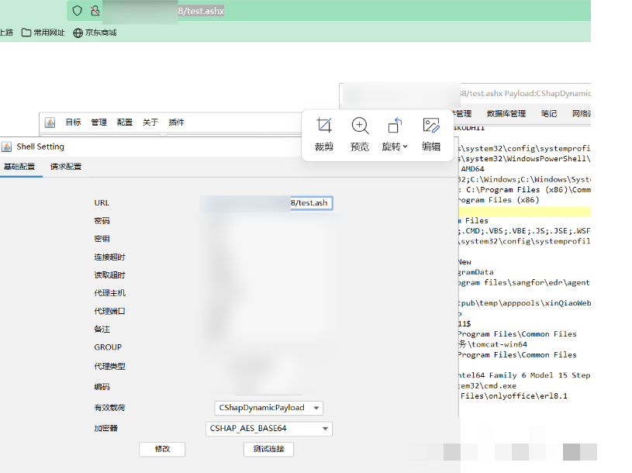Image resolution: width=632 pixels, height=473 pixels.
Task: Click the 有效载荷 label
Action: click(109, 408)
